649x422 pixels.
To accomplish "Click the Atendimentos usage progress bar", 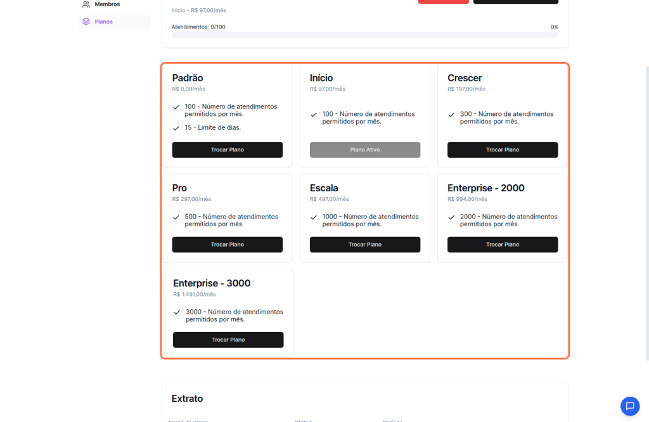I will tap(364, 35).
